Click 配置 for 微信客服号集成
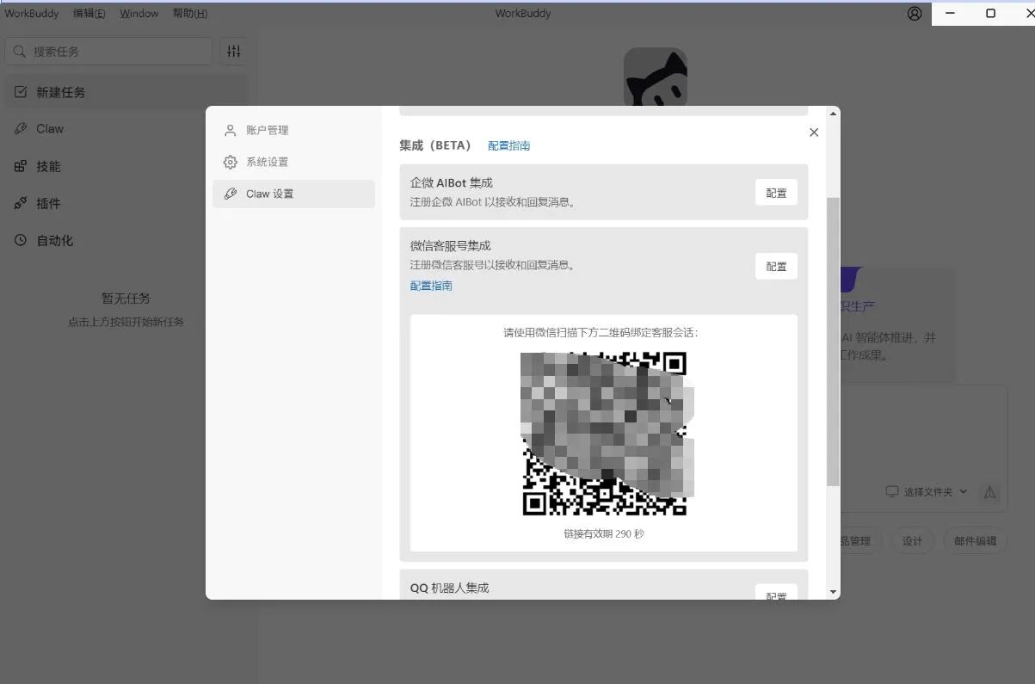This screenshot has width=1035, height=684. [x=775, y=266]
